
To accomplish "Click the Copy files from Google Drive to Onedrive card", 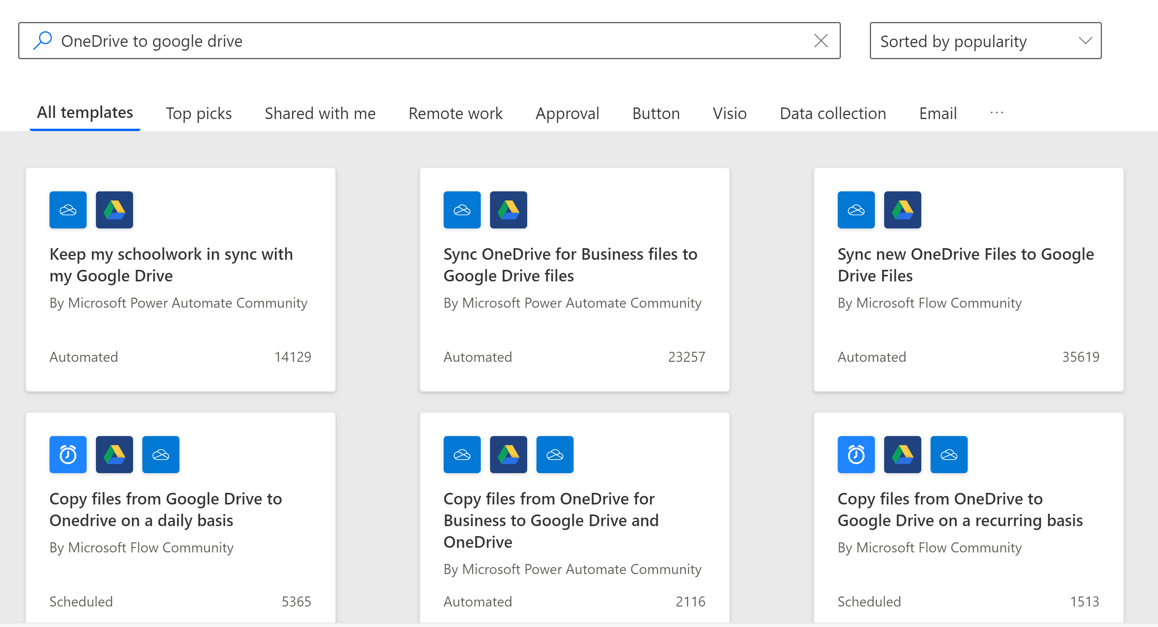I will tap(165, 509).
